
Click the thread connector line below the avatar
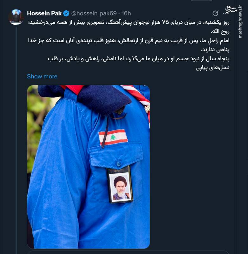tap(16, 140)
